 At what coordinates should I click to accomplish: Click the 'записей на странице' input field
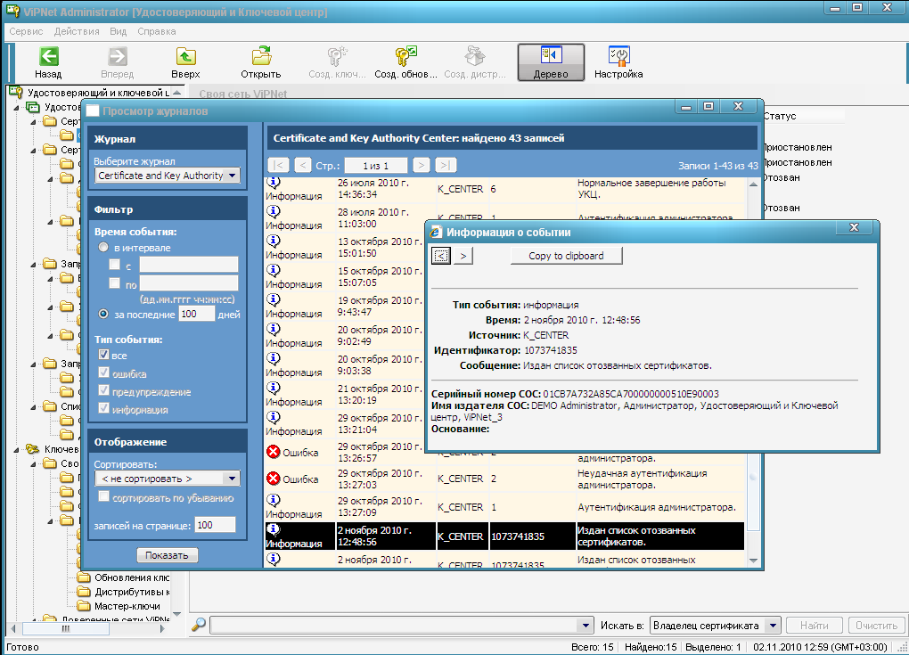pos(215,525)
